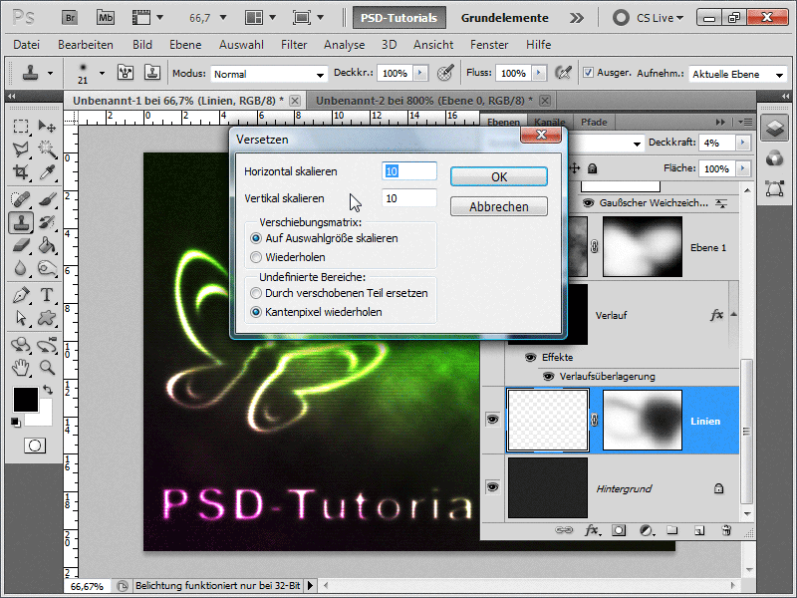
Task: Select the Zoom tool
Action: 47,367
